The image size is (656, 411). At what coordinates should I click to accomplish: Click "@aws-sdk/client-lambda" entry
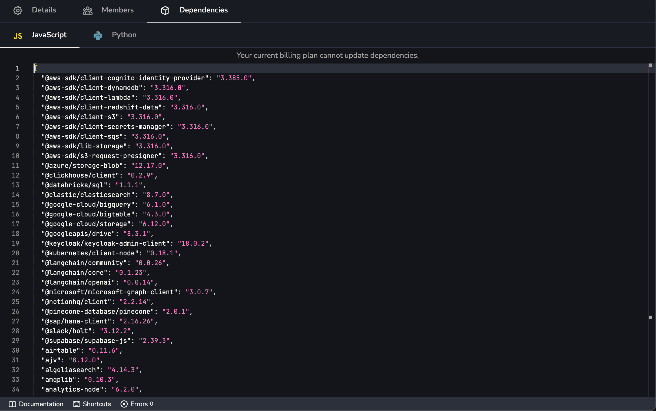pyautogui.click(x=111, y=98)
